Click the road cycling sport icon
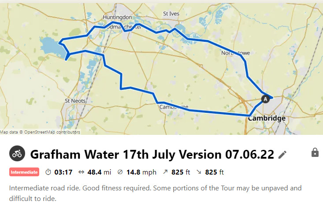Image resolution: width=323 pixels, height=212 pixels. [17, 153]
